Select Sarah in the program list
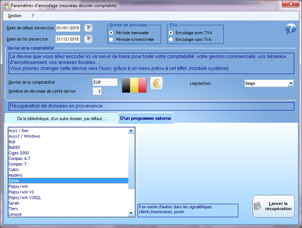Screen dimensions: 302x228 coord(69,203)
